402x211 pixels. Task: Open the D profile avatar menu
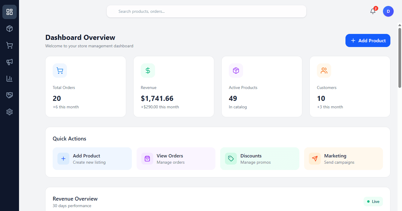[x=388, y=11]
